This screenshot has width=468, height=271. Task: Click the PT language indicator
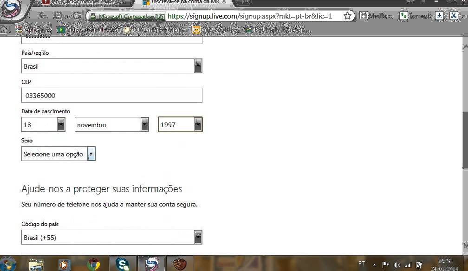pos(361,264)
